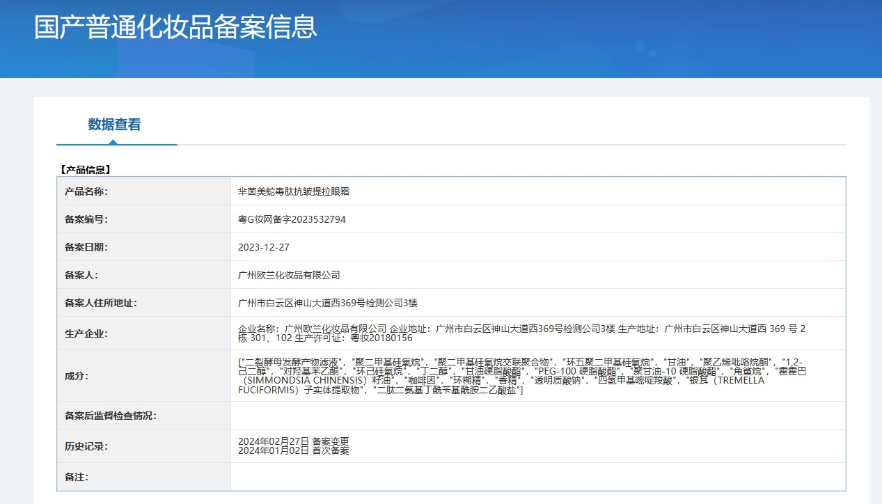Click the 备案日期 label cell
The image size is (882, 504).
[x=144, y=247]
